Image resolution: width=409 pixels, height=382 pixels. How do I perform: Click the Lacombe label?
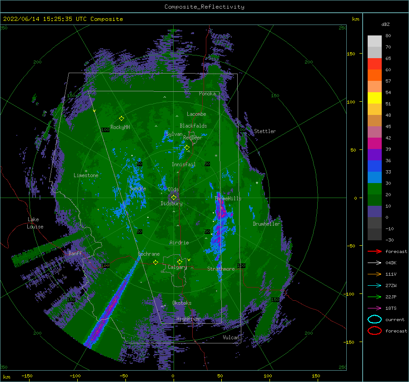196,114
